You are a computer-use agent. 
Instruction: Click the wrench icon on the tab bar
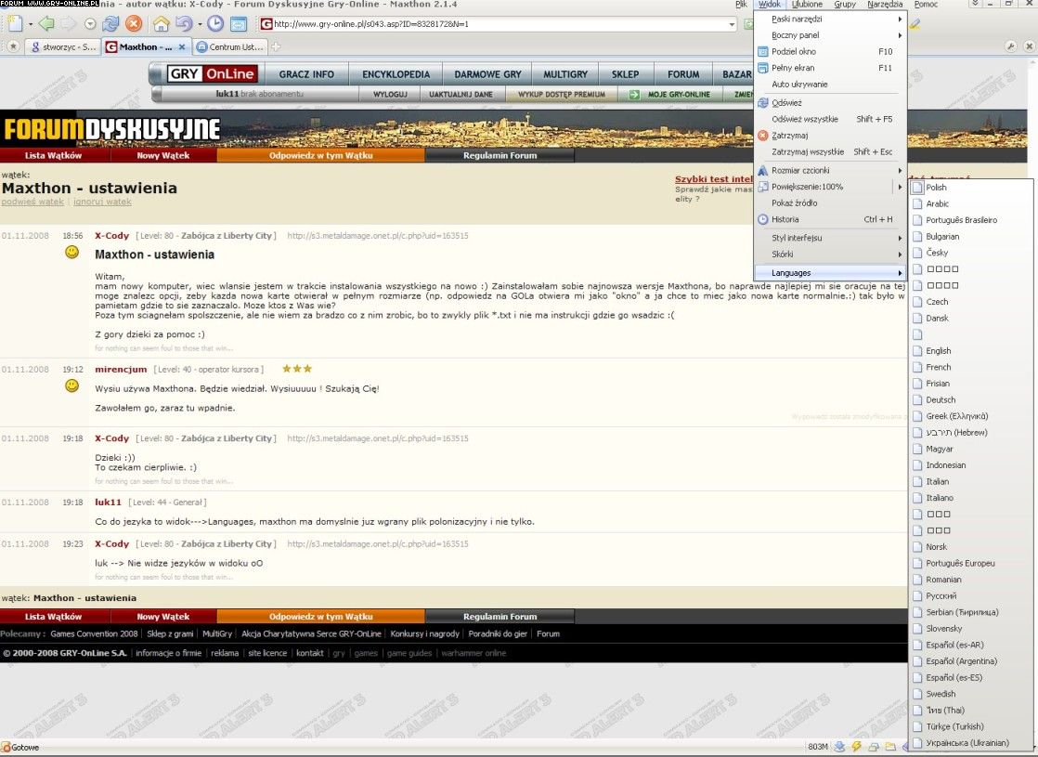(x=1010, y=46)
